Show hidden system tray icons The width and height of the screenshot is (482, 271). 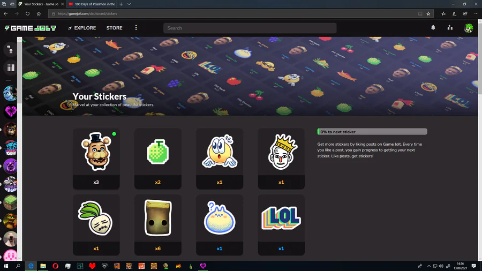tap(429, 266)
